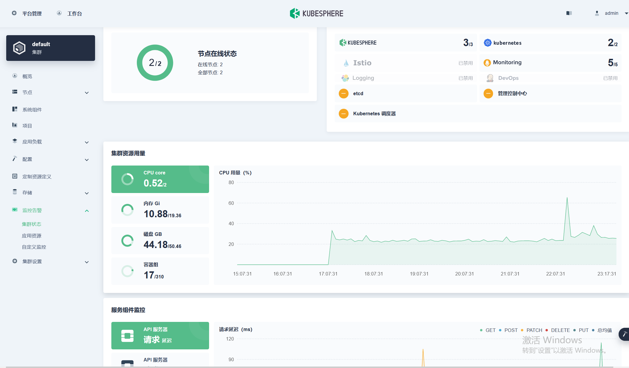This screenshot has height=368, width=629.
Task: Click the CPU core usage ring gauge
Action: pyautogui.click(x=127, y=179)
